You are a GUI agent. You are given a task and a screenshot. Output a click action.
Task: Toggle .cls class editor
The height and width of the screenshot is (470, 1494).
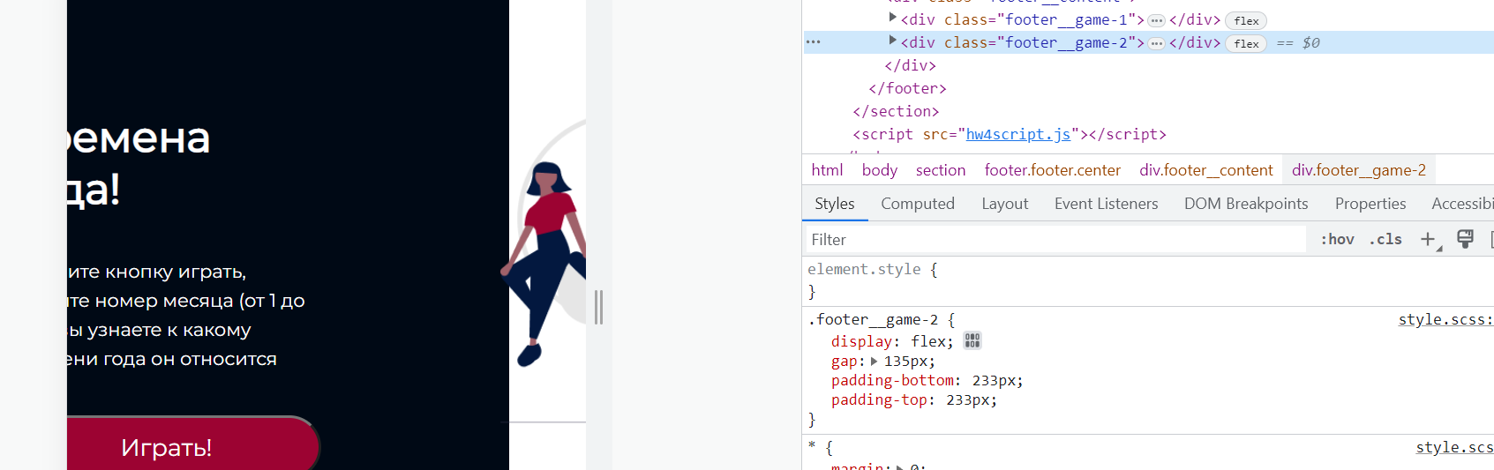pyautogui.click(x=1385, y=239)
